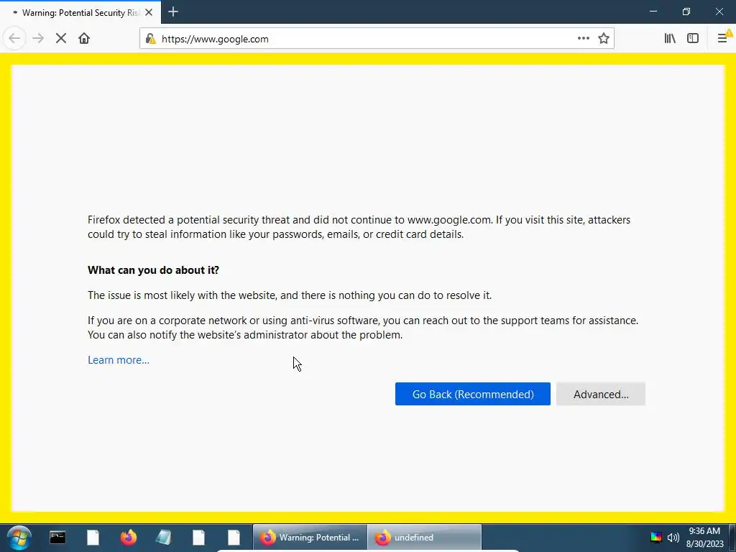Open page actions three-dot menu
Viewport: 736px width, 552px height.
(584, 39)
